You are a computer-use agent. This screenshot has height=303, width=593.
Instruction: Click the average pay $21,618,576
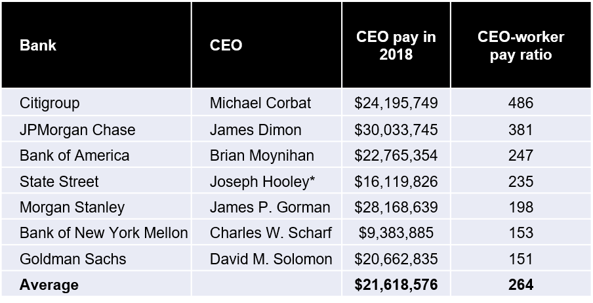tap(396, 285)
